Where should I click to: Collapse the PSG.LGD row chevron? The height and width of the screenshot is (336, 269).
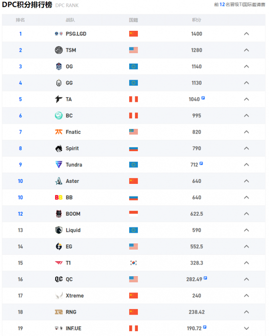(x=247, y=34)
